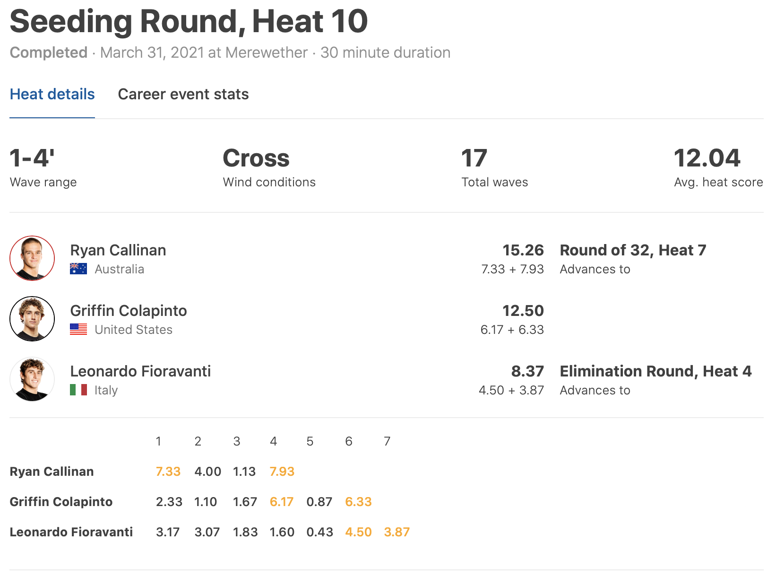Click the United States flag icon
This screenshot has width=776, height=577.
(78, 329)
